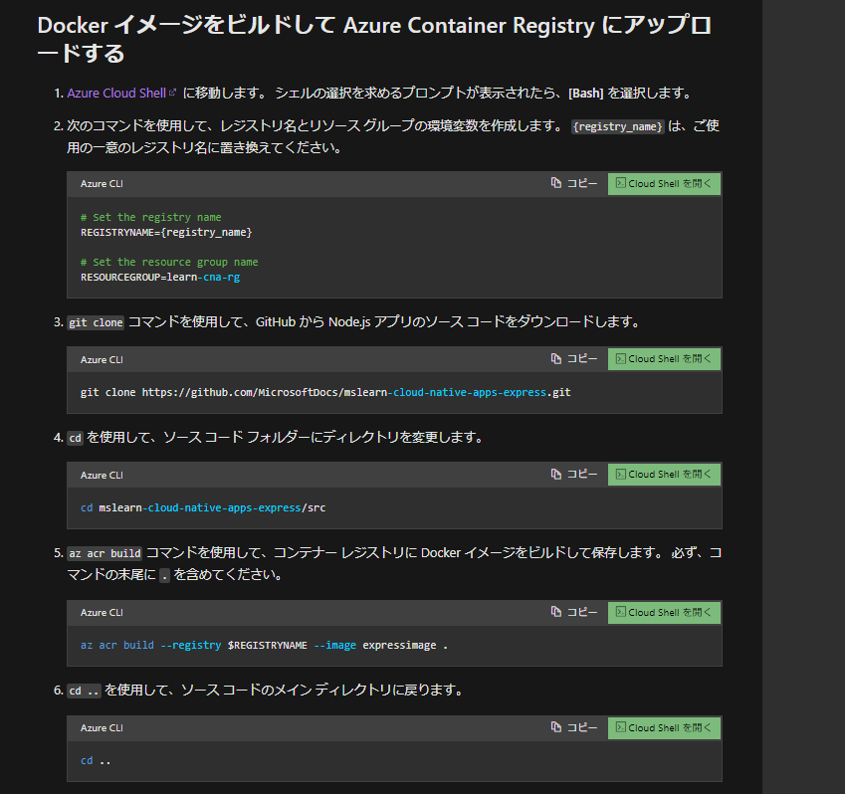The height and width of the screenshot is (794, 845).
Task: Click the REGISTRYNAME={registry_name} code line
Action: [166, 232]
